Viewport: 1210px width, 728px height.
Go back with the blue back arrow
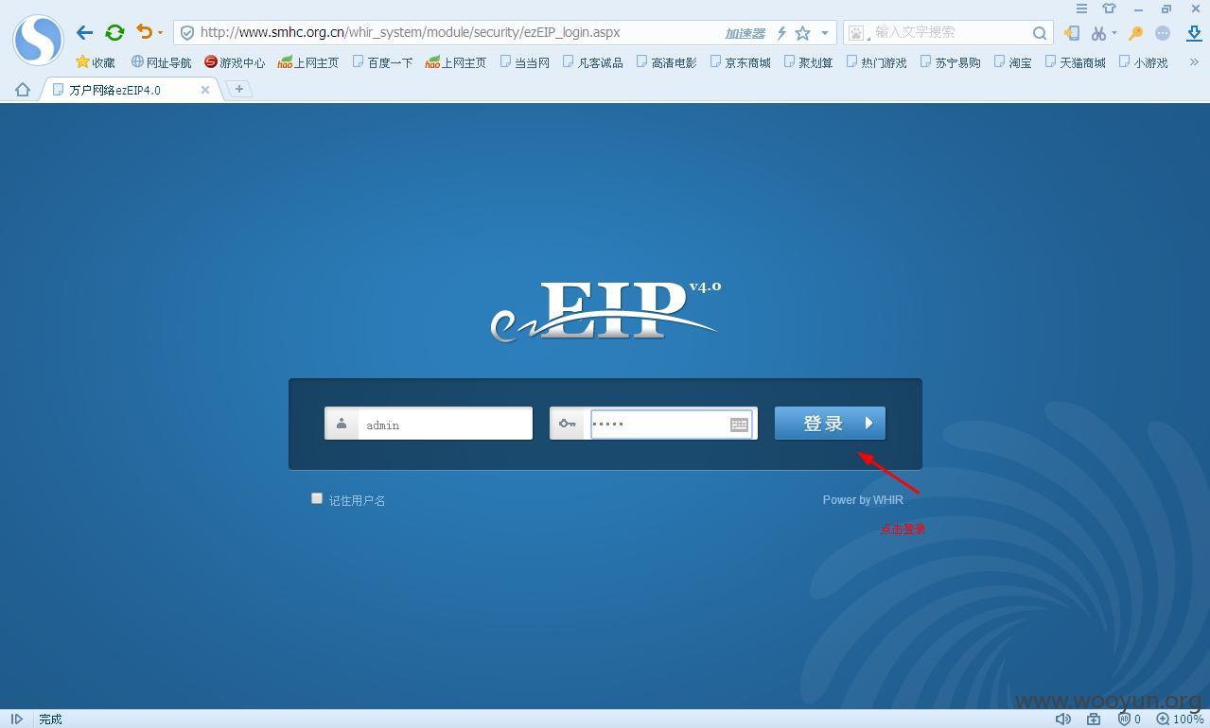tap(85, 32)
